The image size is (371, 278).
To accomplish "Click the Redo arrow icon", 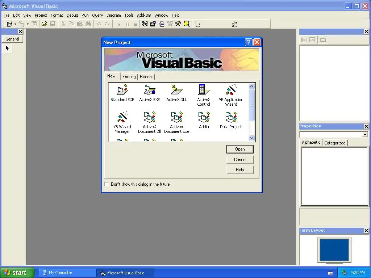I will tap(107, 24).
